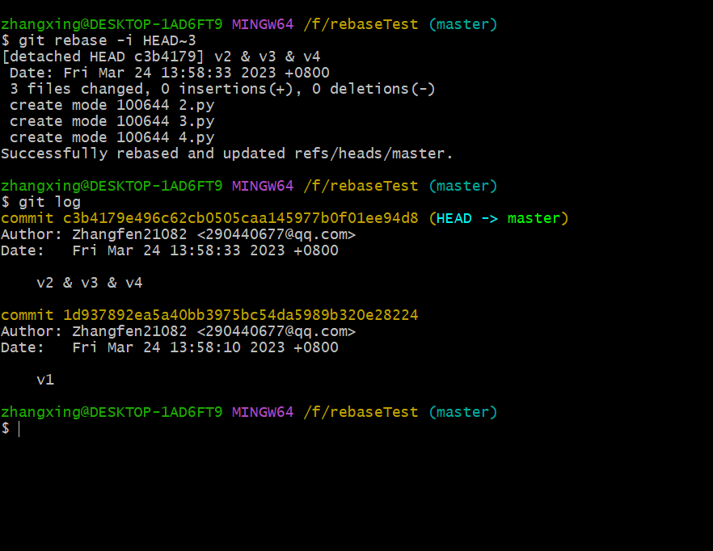Image resolution: width=713 pixels, height=551 pixels.
Task: Click the last prompt line 'zhangxing@DESKTOP-1AD6FT9'
Action: (249, 412)
